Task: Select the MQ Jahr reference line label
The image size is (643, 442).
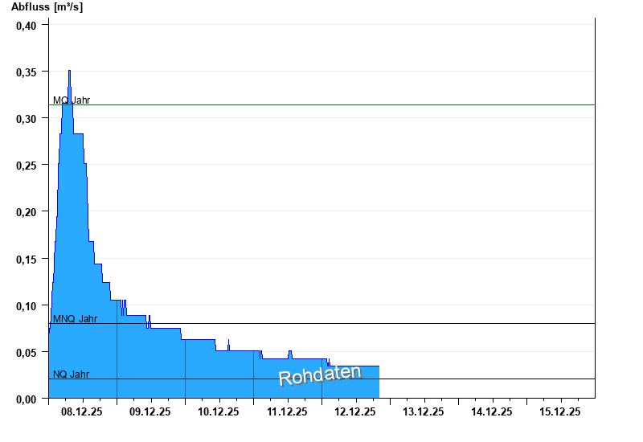Action: click(x=72, y=100)
